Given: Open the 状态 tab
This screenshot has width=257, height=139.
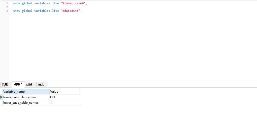Looking at the screenshot, I should [x=41, y=85].
